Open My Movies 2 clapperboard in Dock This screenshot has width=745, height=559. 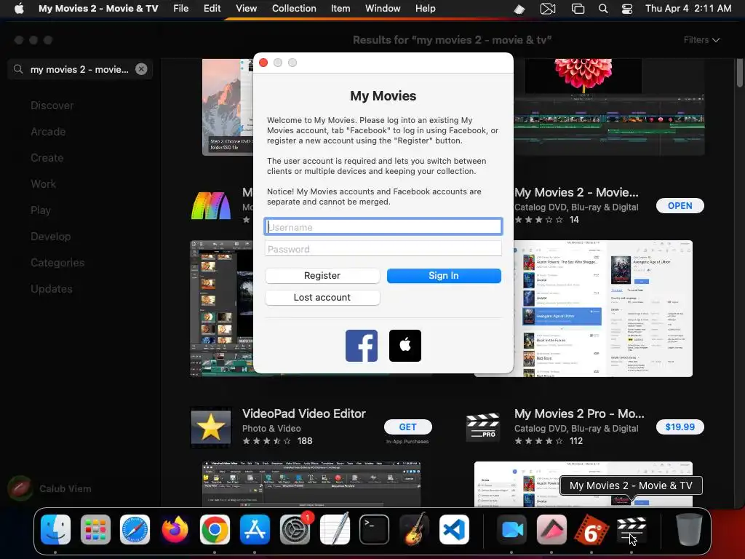click(x=631, y=529)
